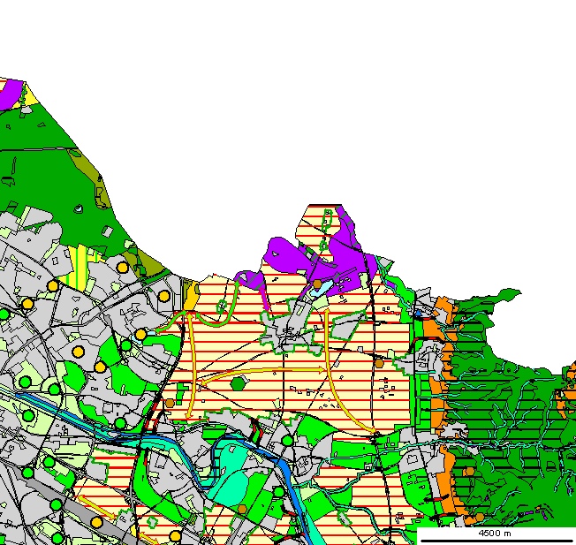Image resolution: width=576 pixels, height=545 pixels.
Task: Select the purple region in the top-left corner
Action: coord(11,94)
